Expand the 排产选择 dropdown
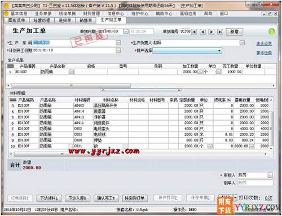Screen dimensions: 282x216 coord(219,51)
